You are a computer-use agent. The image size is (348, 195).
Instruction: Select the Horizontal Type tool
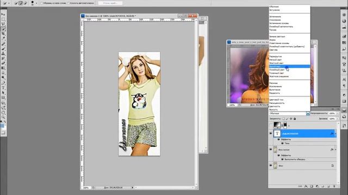(x=3, y=88)
